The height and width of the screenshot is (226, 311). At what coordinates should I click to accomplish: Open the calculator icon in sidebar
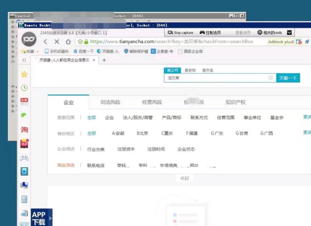24,199
